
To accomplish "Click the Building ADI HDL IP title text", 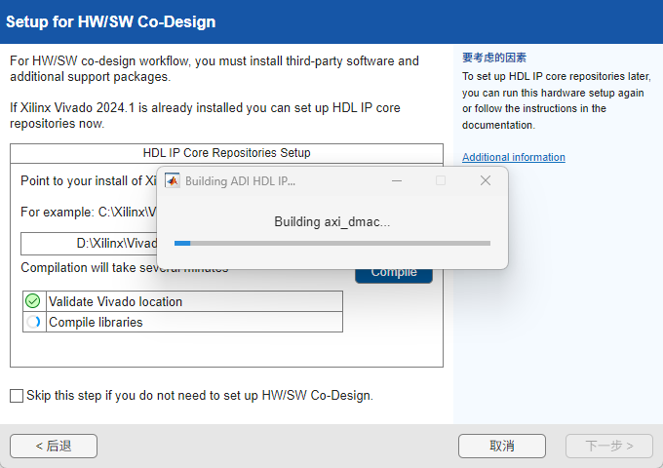I will pyautogui.click(x=240, y=181).
